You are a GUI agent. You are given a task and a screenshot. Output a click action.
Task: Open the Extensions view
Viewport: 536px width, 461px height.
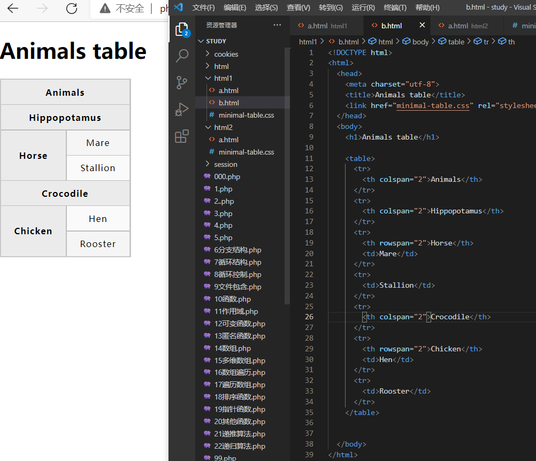coord(182,136)
